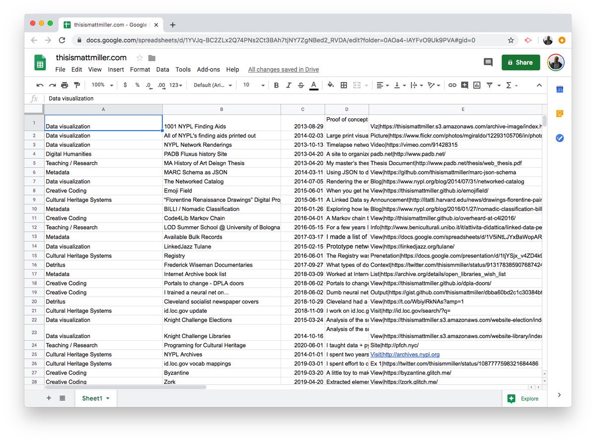596x442 pixels.
Task: Open the text rotation dropdown
Action: click(x=434, y=86)
